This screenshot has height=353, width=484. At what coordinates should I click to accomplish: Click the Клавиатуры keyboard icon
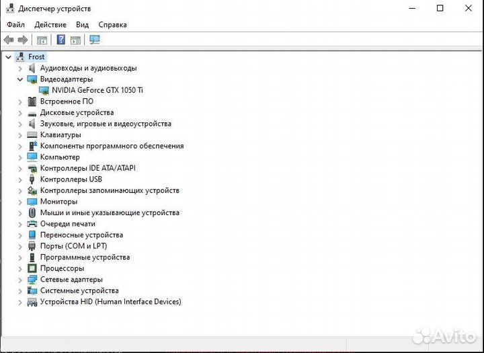32,135
